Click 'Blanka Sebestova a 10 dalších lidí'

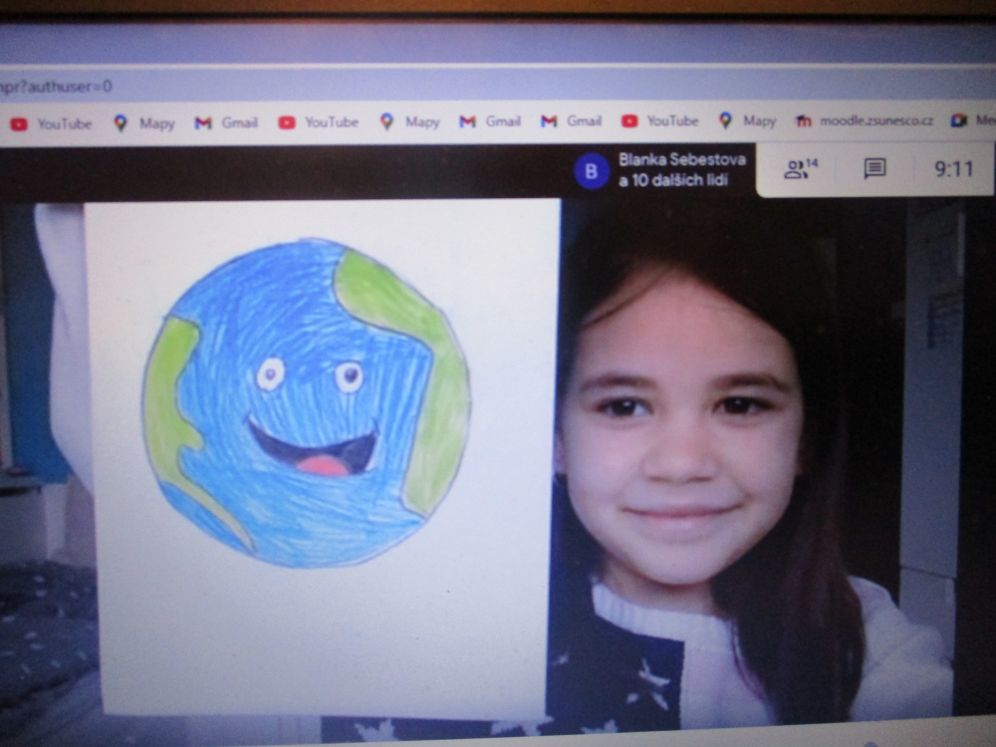(x=681, y=169)
